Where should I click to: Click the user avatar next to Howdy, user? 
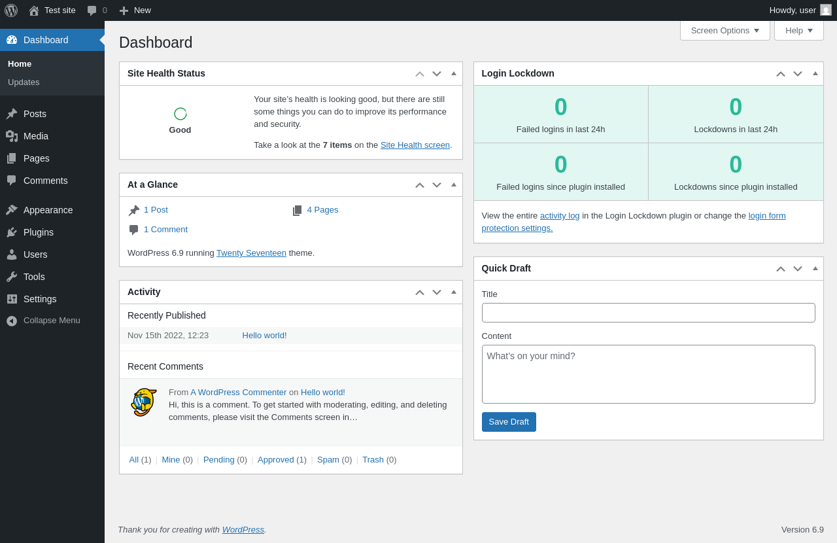coord(826,10)
